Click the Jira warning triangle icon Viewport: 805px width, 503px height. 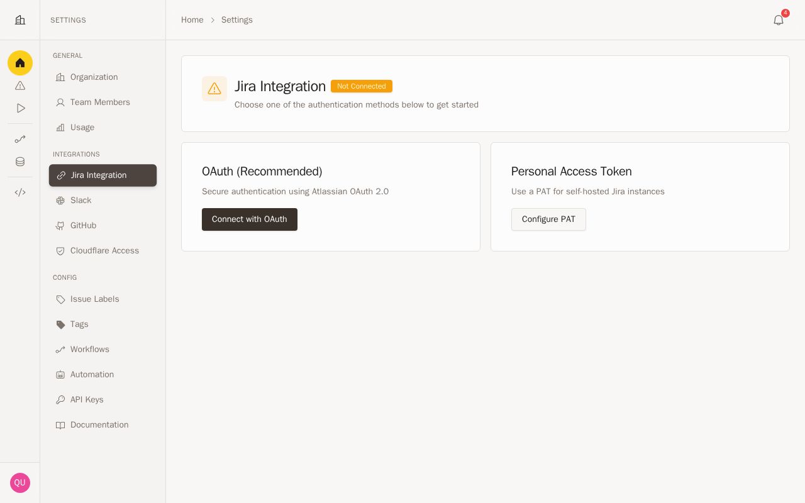(x=214, y=89)
